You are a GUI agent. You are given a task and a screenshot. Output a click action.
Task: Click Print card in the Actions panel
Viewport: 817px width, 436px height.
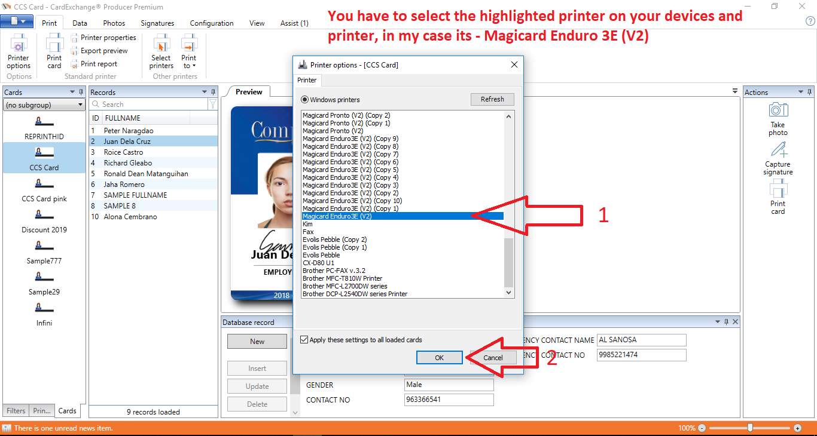[x=778, y=198]
